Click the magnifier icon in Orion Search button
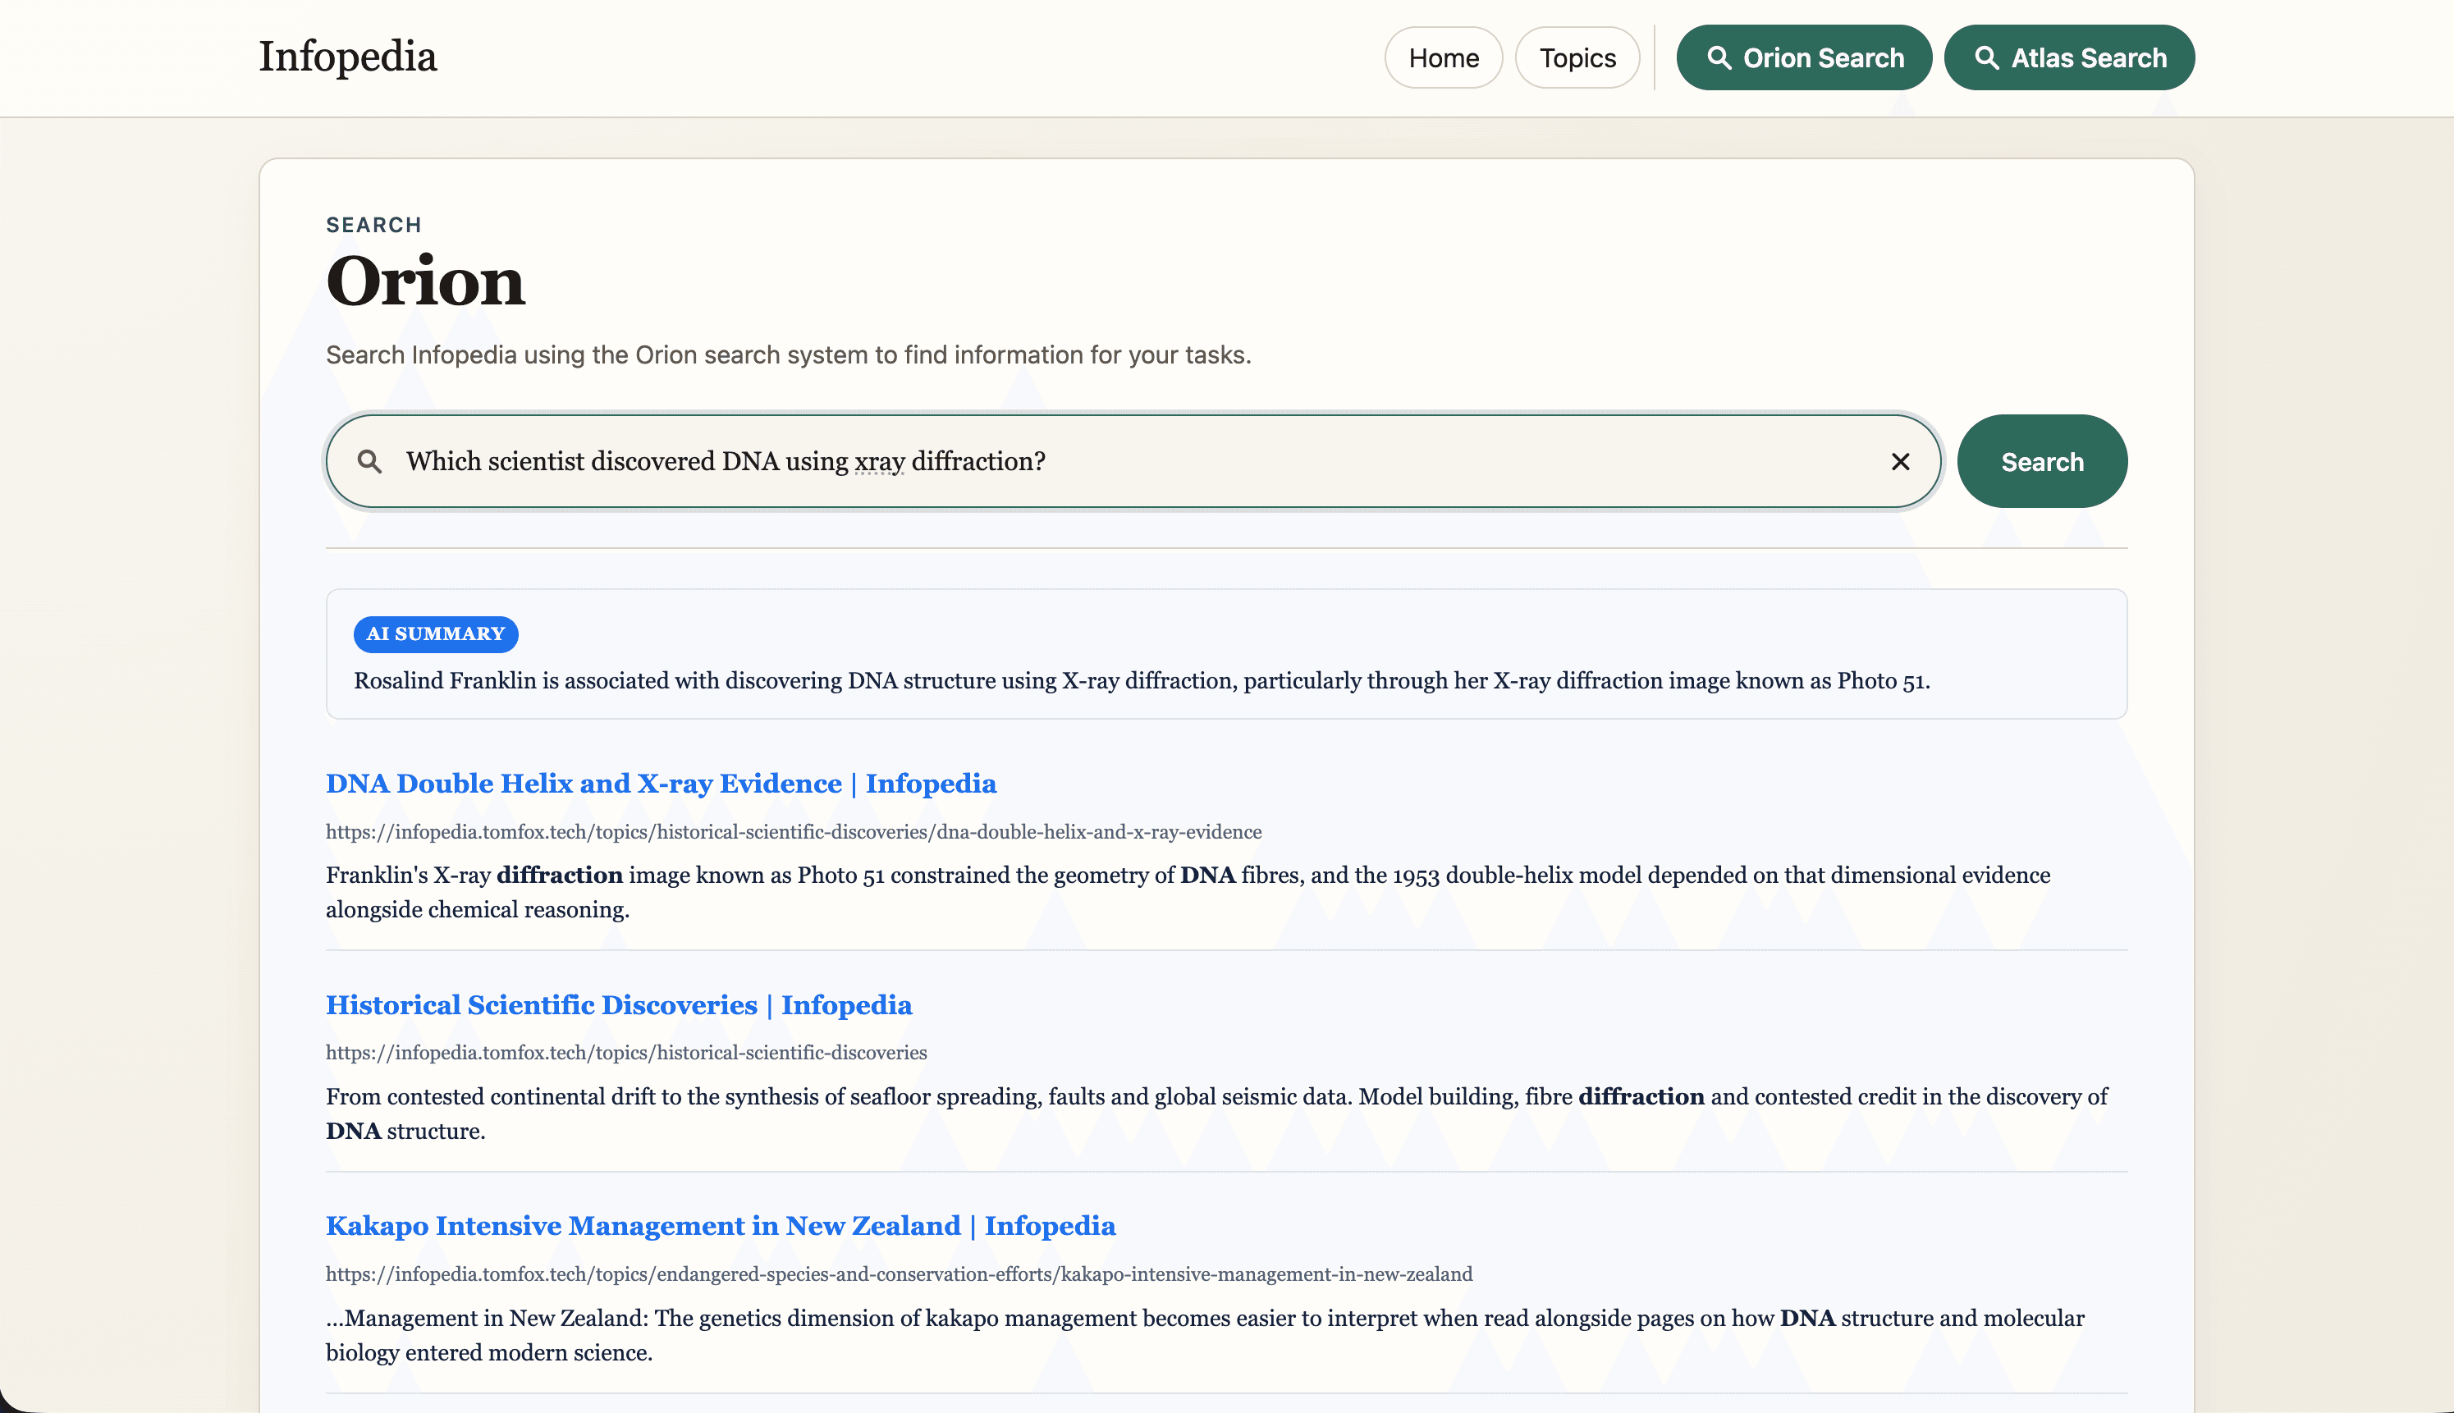Image resolution: width=2454 pixels, height=1413 pixels. pos(1719,57)
